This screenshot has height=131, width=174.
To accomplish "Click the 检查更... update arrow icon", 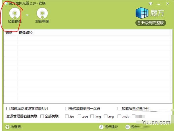I will pos(7,127).
